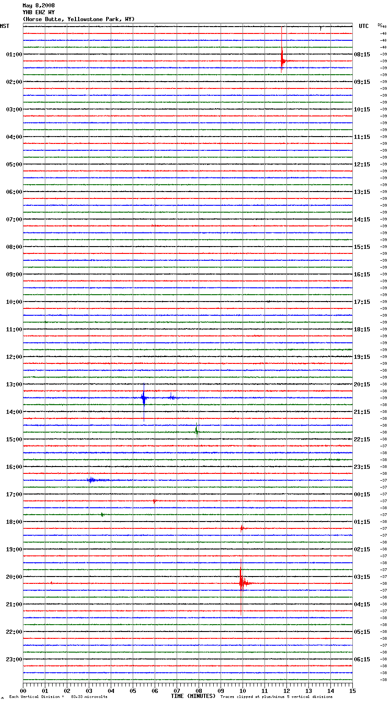Click the '21:00' MST time label
389x703 pixels.
tap(14, 604)
